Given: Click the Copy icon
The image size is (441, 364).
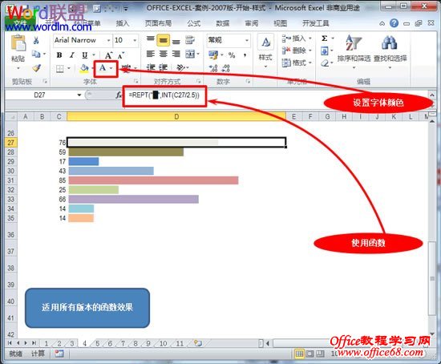Looking at the screenshot, I should point(36,54).
